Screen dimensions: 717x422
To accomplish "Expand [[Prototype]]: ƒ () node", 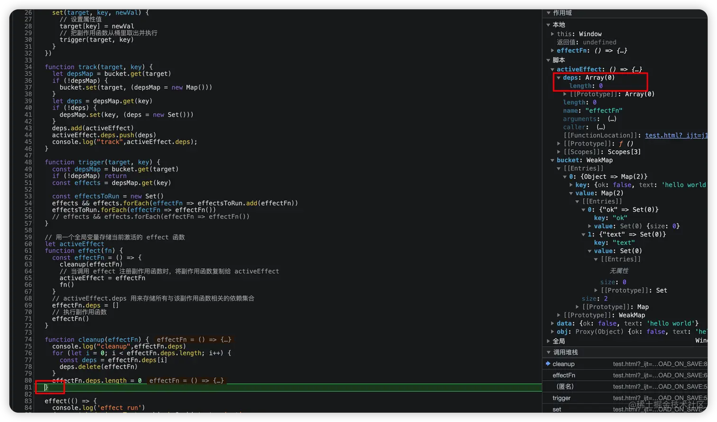I will [x=559, y=144].
